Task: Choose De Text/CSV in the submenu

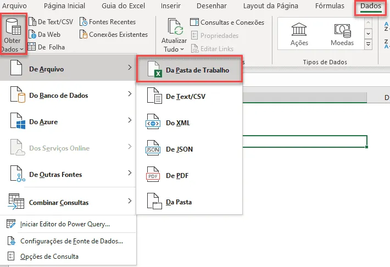Action: 190,96
